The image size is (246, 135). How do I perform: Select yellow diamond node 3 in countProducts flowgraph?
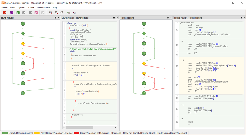click(x=23, y=43)
